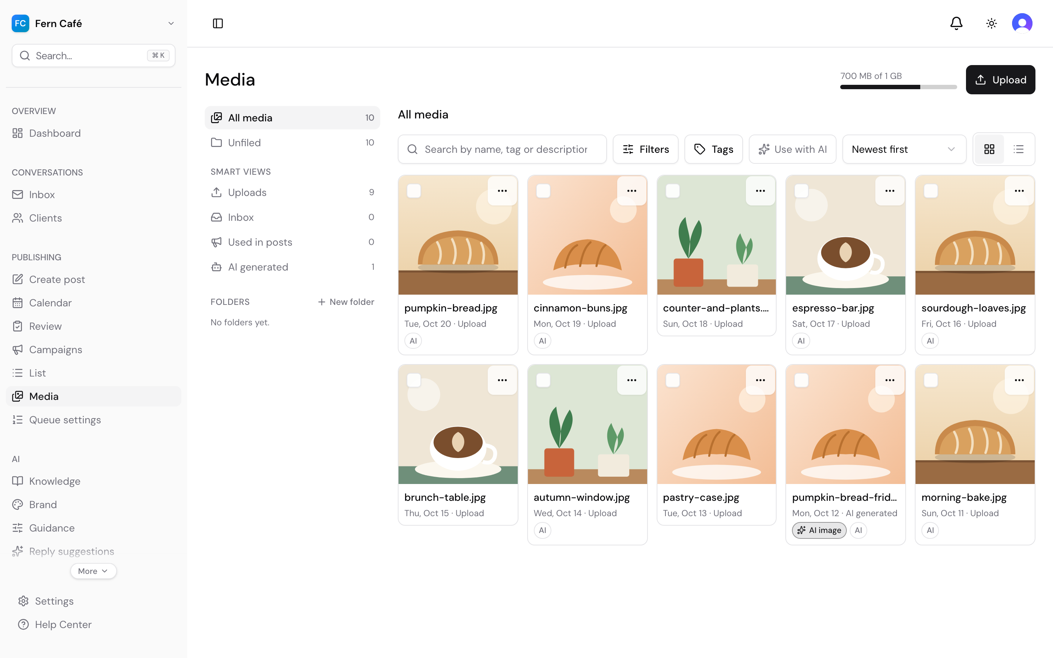Screen dimensions: 1053x658
Task: Open more options for cinnamon-buns.jpg
Action: [x=631, y=191]
